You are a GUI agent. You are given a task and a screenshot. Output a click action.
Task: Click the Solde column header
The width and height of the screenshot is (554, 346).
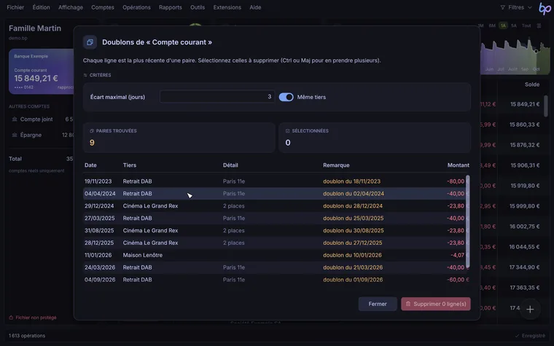[x=531, y=84]
